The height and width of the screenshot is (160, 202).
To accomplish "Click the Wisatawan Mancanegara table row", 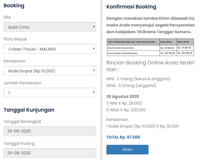I will 150,53.
